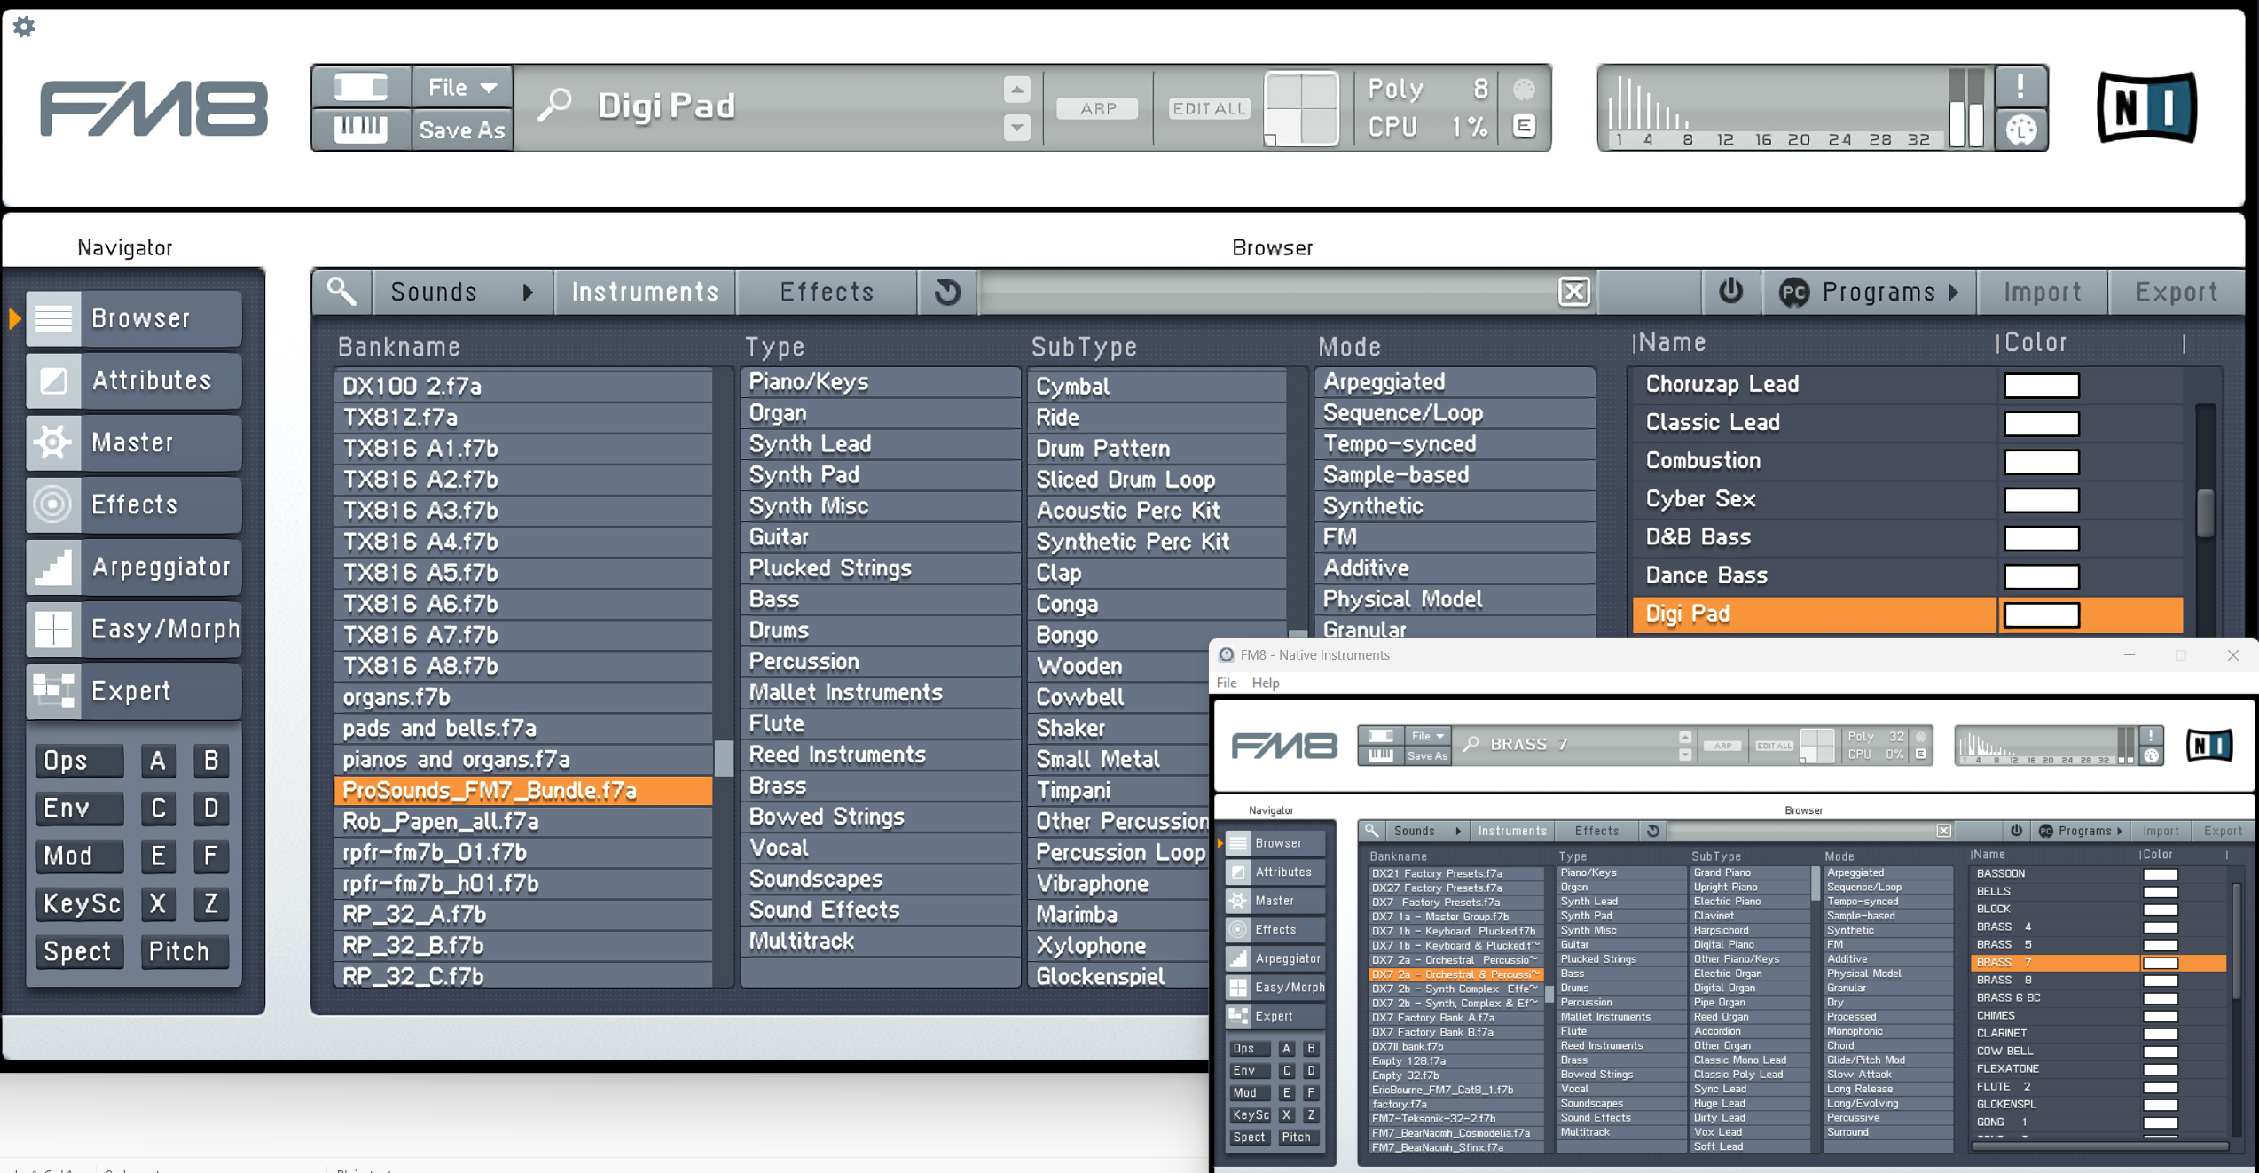2259x1173 pixels.
Task: Open the File menu in the small FM8 window menu bar
Action: pyautogui.click(x=1227, y=683)
